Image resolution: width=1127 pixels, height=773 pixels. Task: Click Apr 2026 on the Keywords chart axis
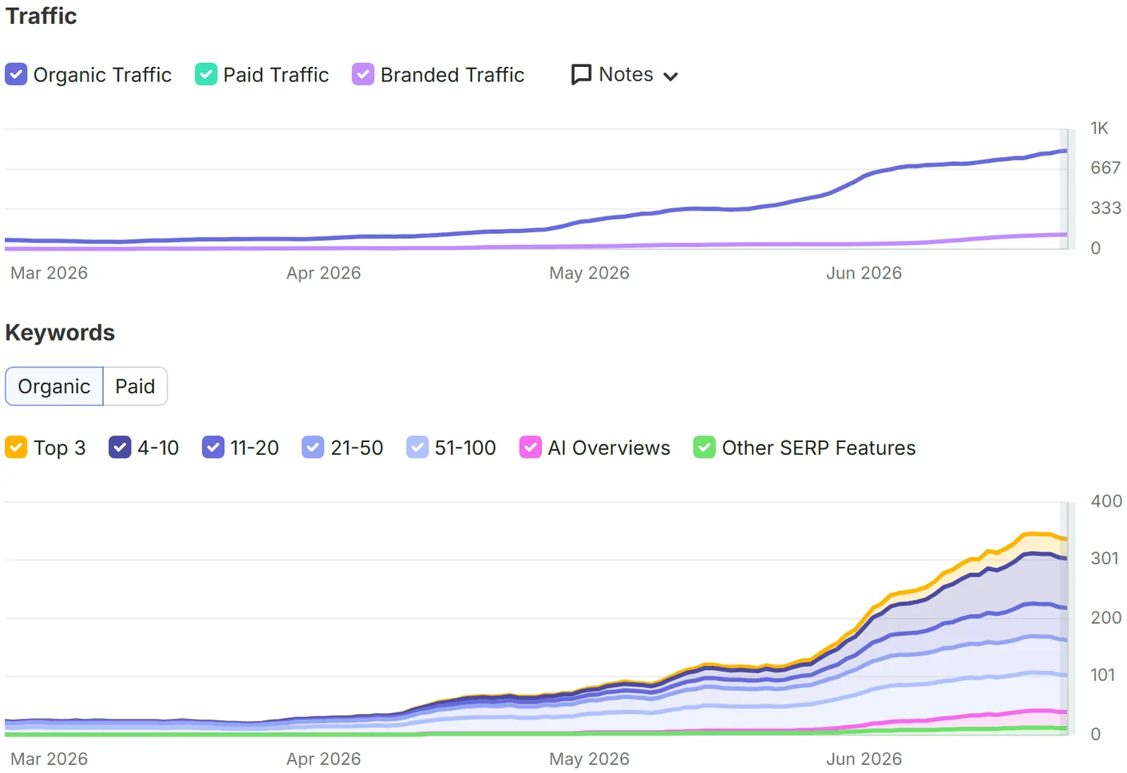pos(324,759)
